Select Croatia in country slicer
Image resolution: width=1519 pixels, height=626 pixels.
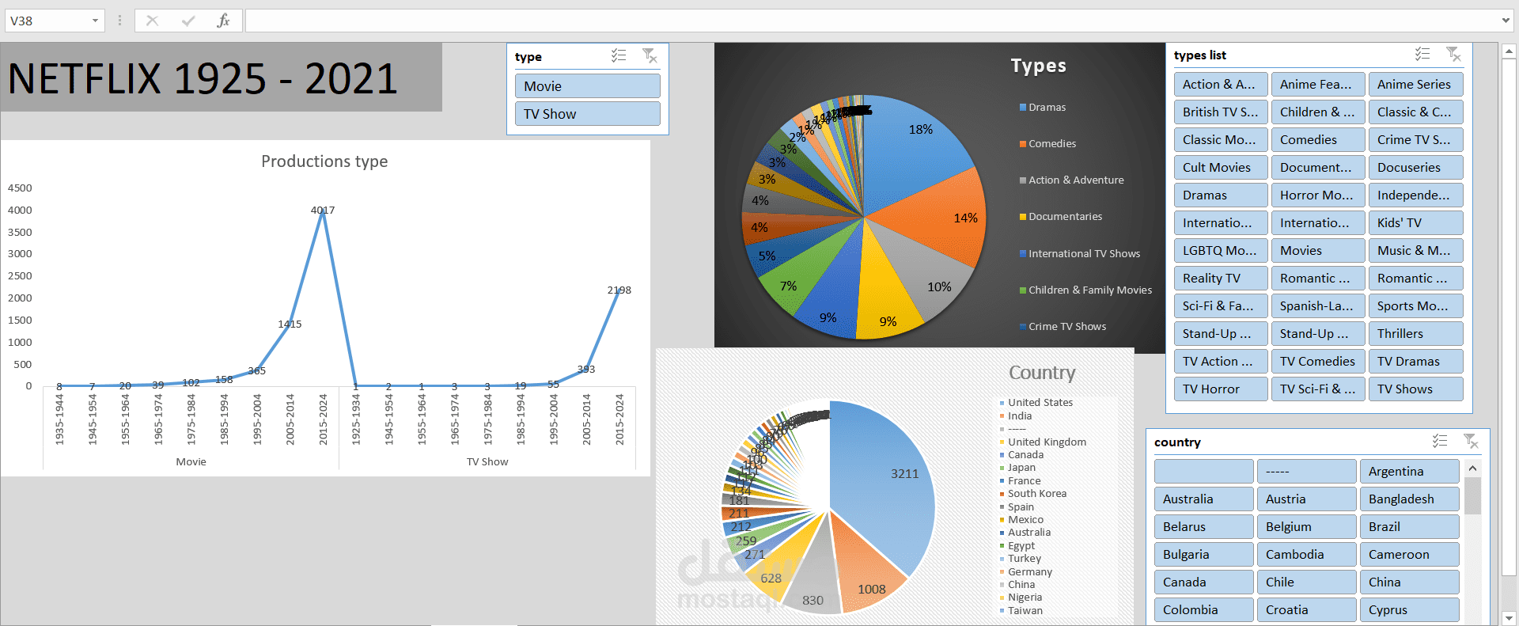pyautogui.click(x=1307, y=610)
